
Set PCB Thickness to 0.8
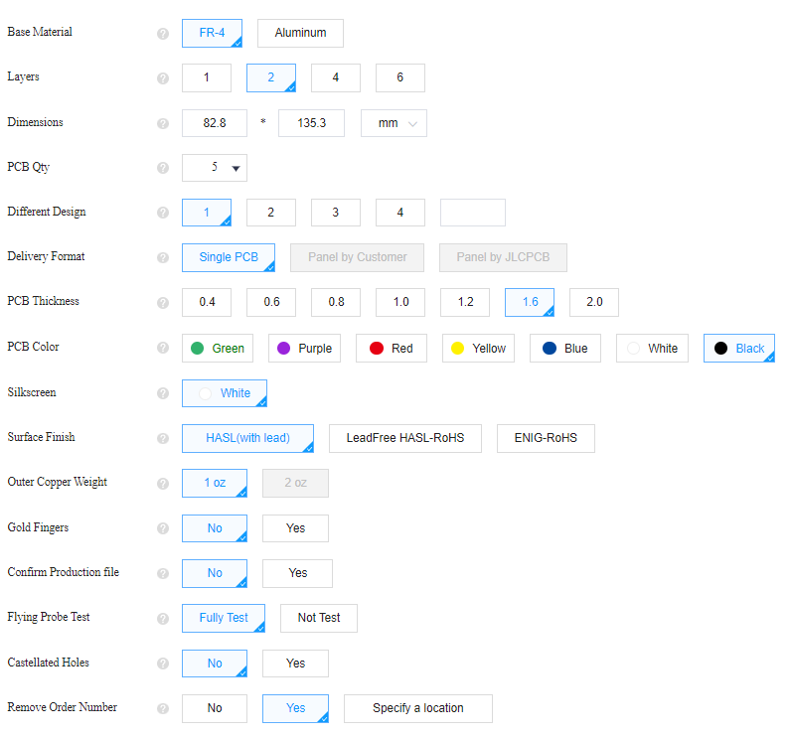click(x=336, y=303)
